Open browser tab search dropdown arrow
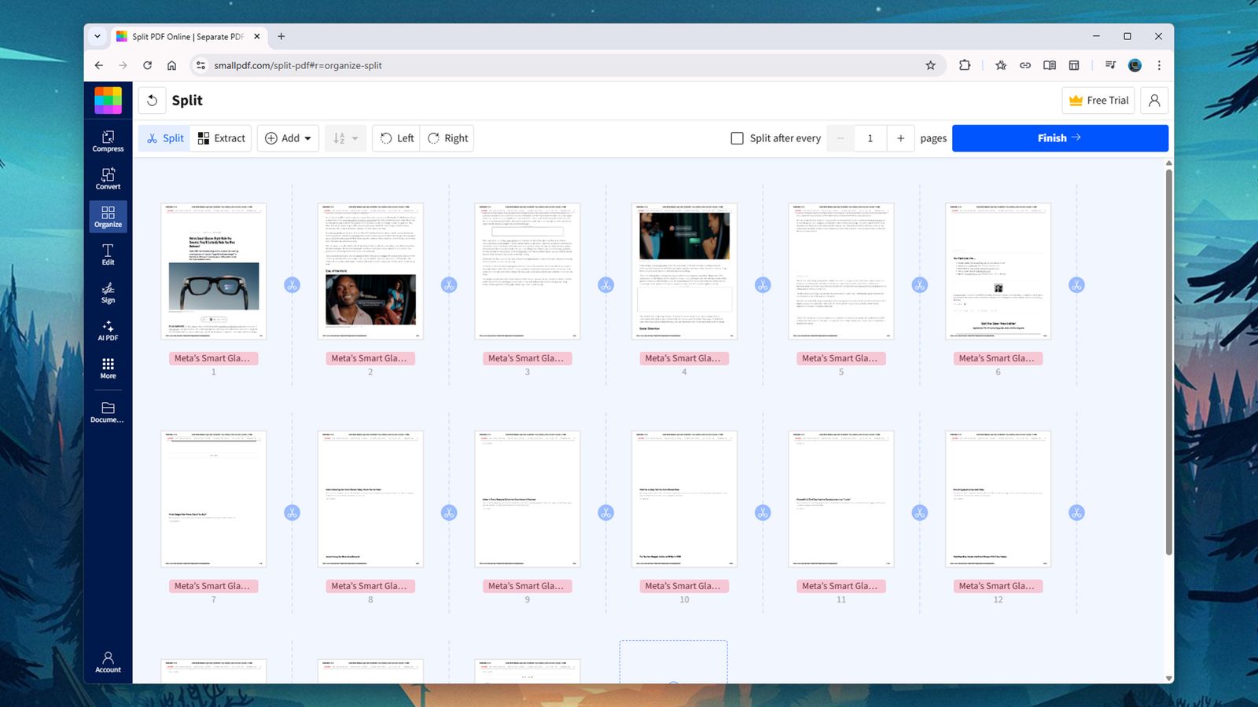This screenshot has width=1258, height=707. click(x=97, y=36)
